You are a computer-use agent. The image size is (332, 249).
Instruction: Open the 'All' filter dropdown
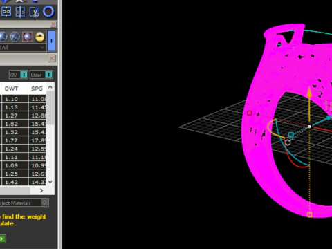click(22, 48)
